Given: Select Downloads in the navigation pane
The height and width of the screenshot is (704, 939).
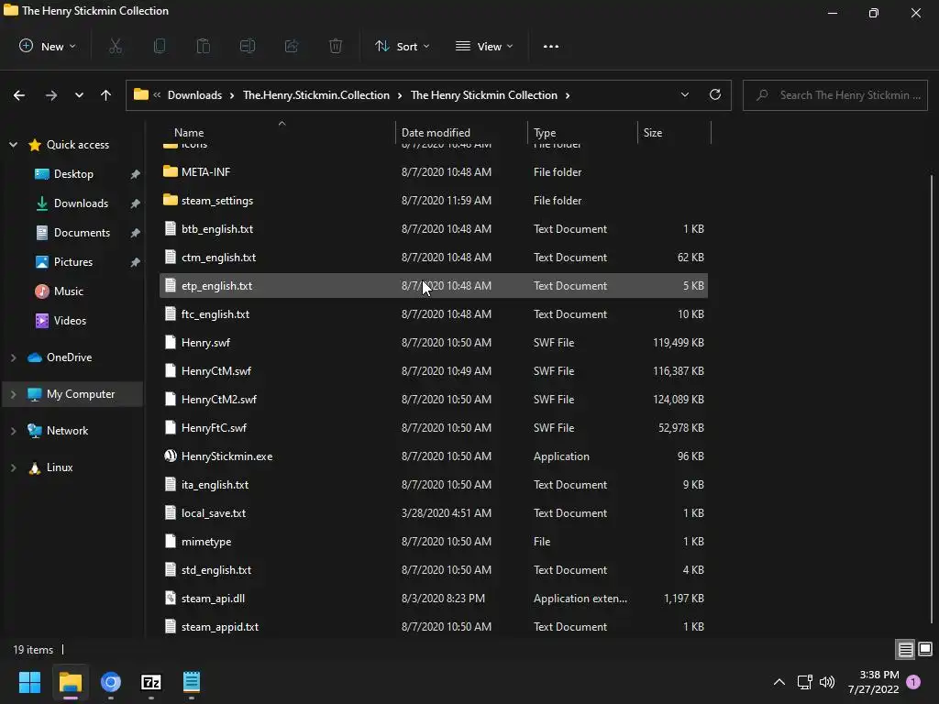Looking at the screenshot, I should (x=81, y=203).
